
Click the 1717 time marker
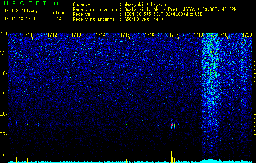point(174,35)
